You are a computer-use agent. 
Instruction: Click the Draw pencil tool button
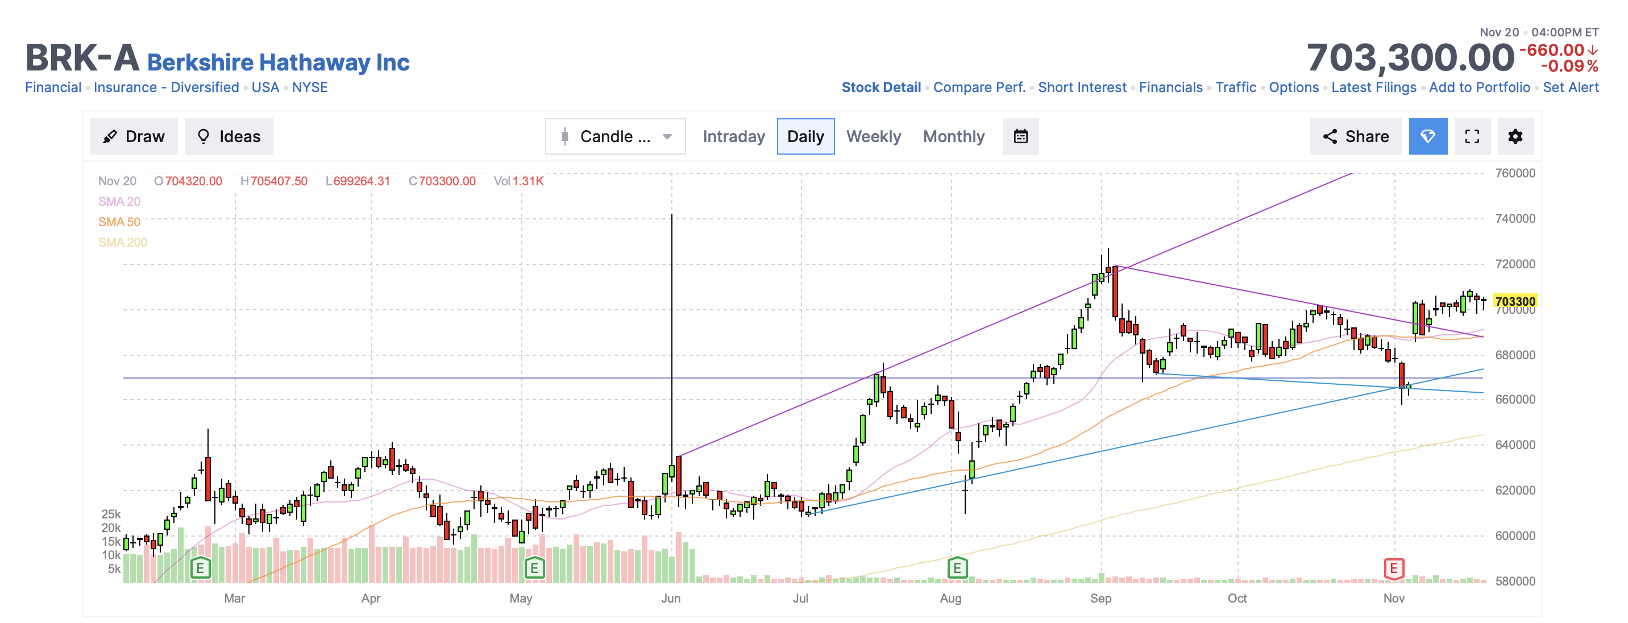coord(134,136)
